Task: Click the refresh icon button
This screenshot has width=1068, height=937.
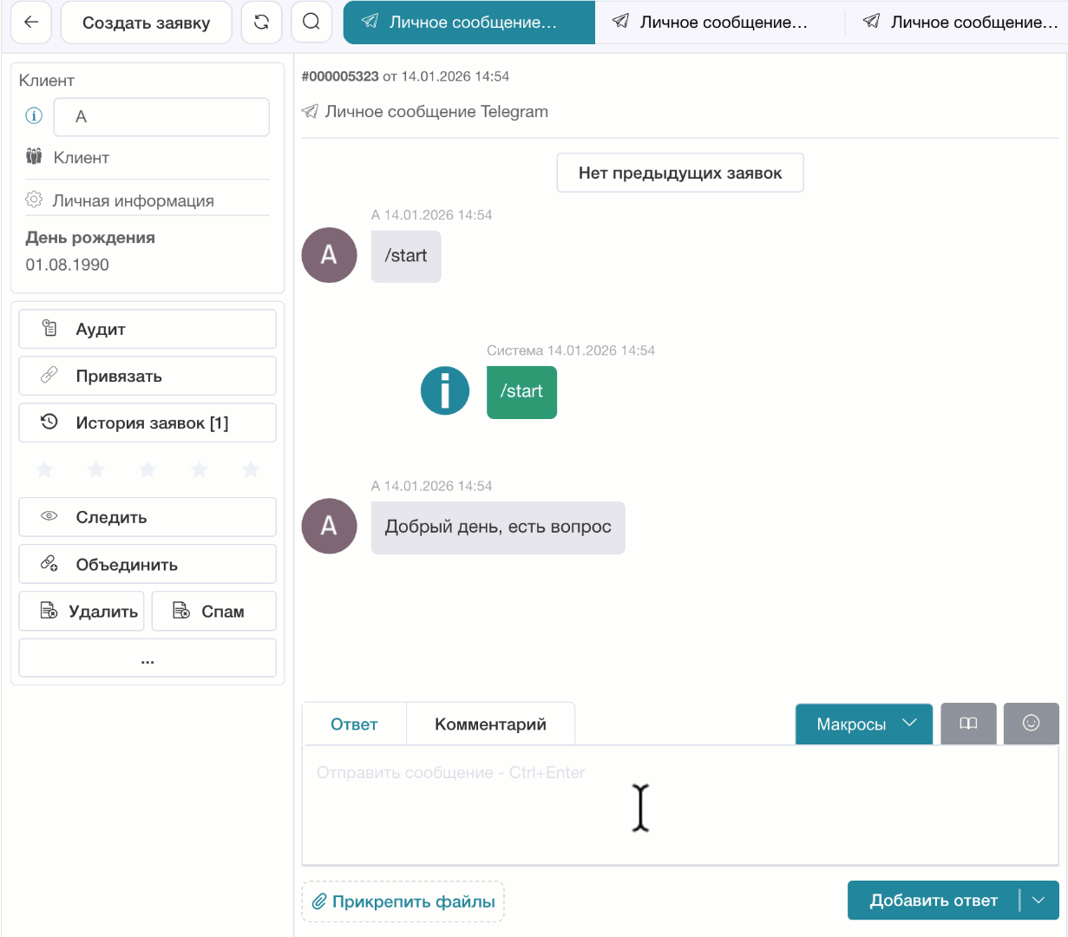Action: tap(261, 23)
